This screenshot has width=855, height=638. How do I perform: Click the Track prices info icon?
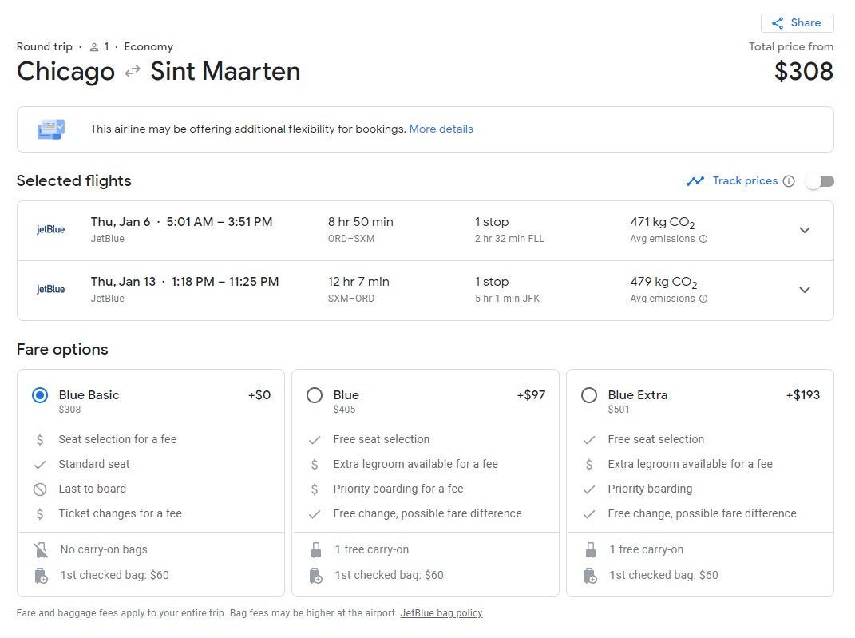point(789,181)
